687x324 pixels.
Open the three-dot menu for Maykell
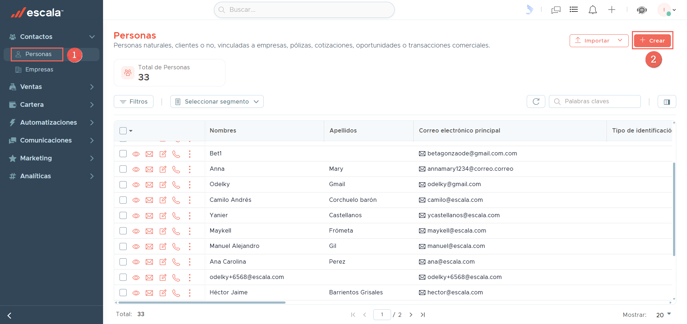click(190, 231)
